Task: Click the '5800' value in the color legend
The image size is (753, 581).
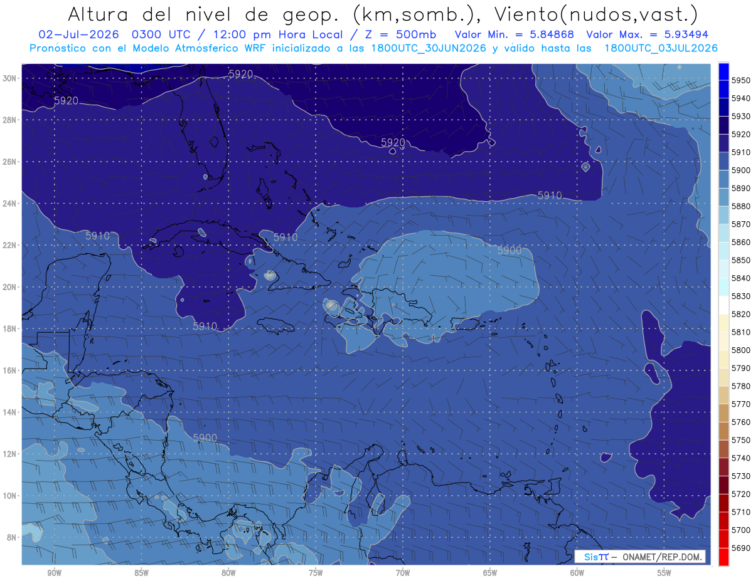Action: point(740,350)
